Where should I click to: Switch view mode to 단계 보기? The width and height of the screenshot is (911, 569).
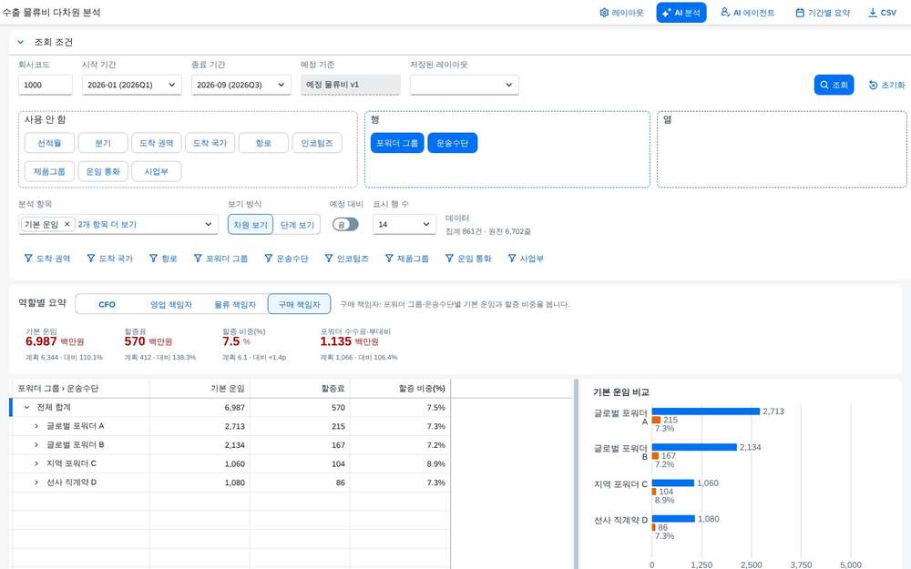tap(297, 225)
